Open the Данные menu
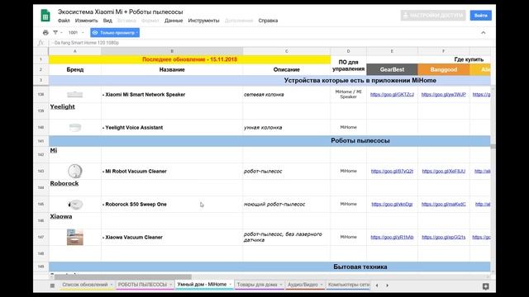 [174, 21]
